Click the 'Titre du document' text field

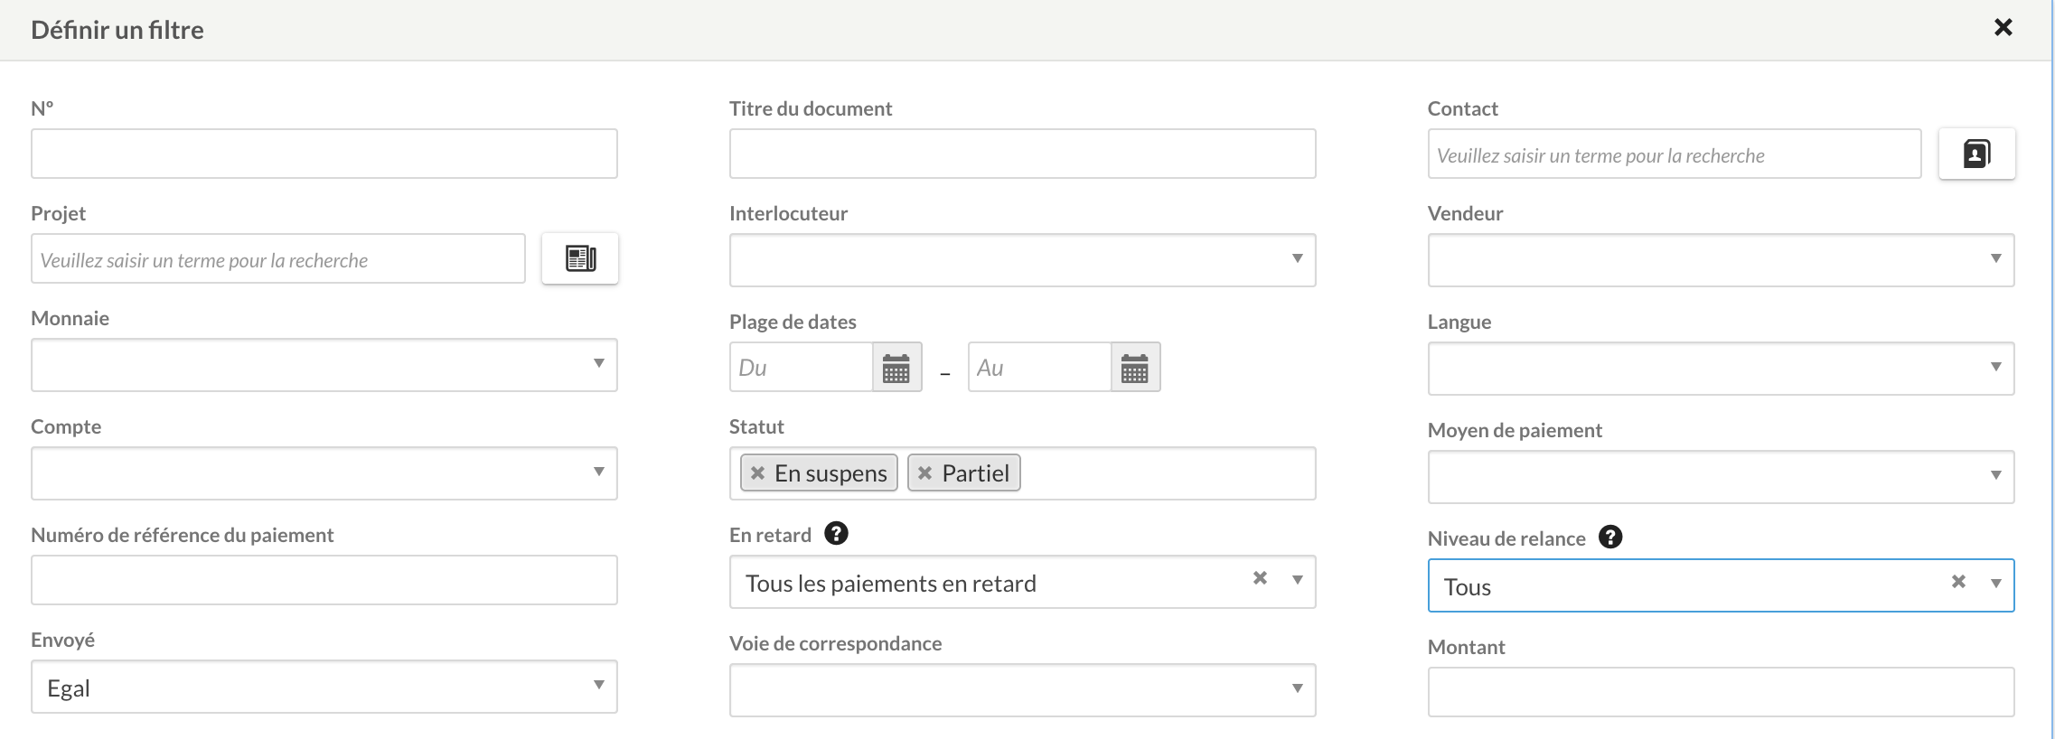[x=1022, y=154]
